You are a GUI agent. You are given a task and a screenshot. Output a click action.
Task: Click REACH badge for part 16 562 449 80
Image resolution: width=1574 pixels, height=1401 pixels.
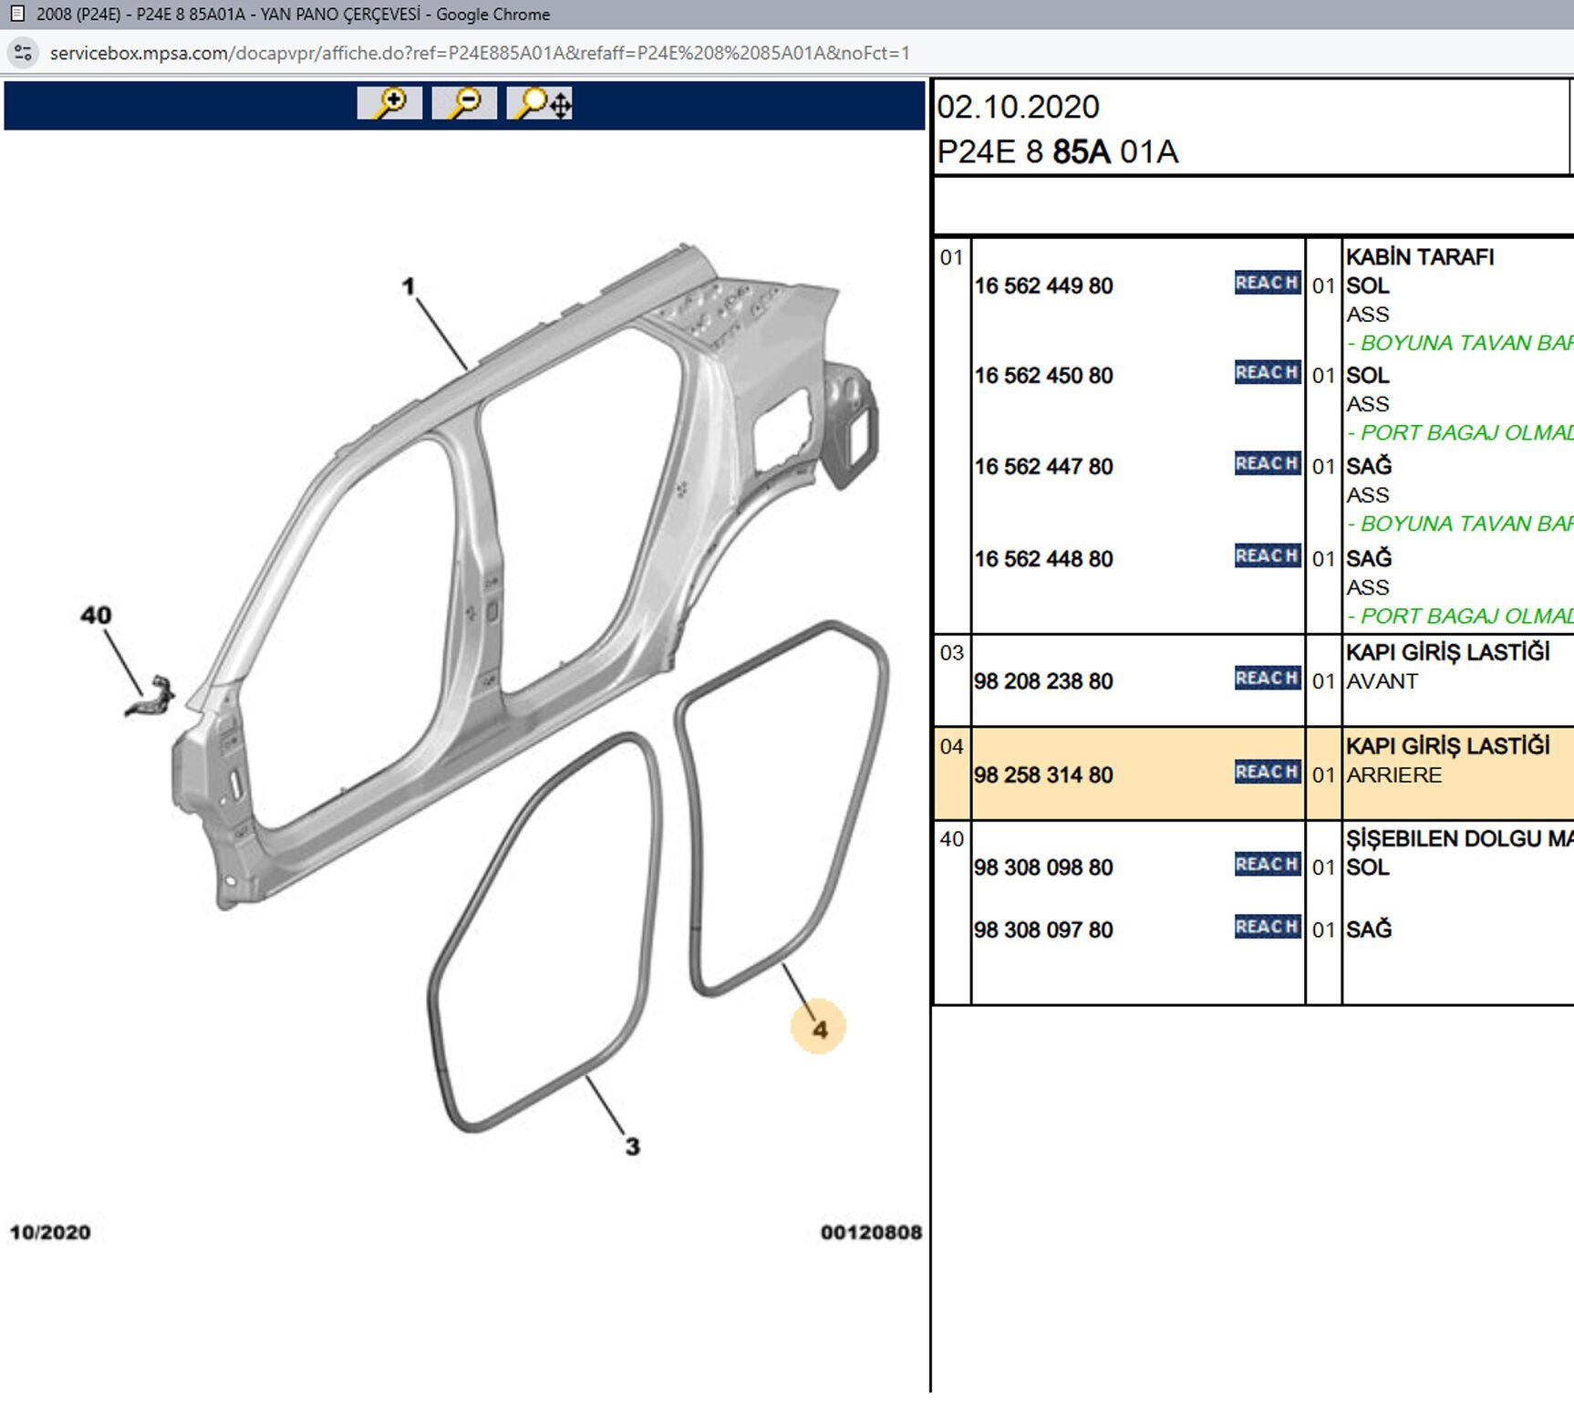pos(1267,283)
